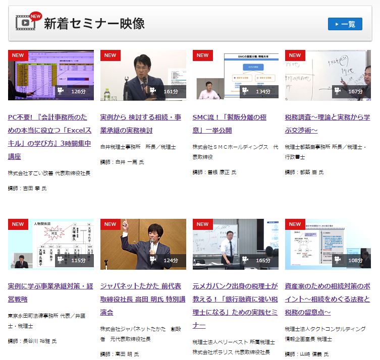Open the 税務調査 交渉術 seminar link
Viewport: 380px width, 360px height.
[327, 124]
